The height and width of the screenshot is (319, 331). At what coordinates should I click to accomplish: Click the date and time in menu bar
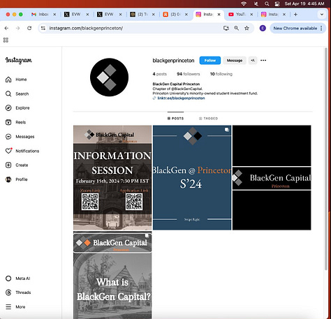[304, 3]
